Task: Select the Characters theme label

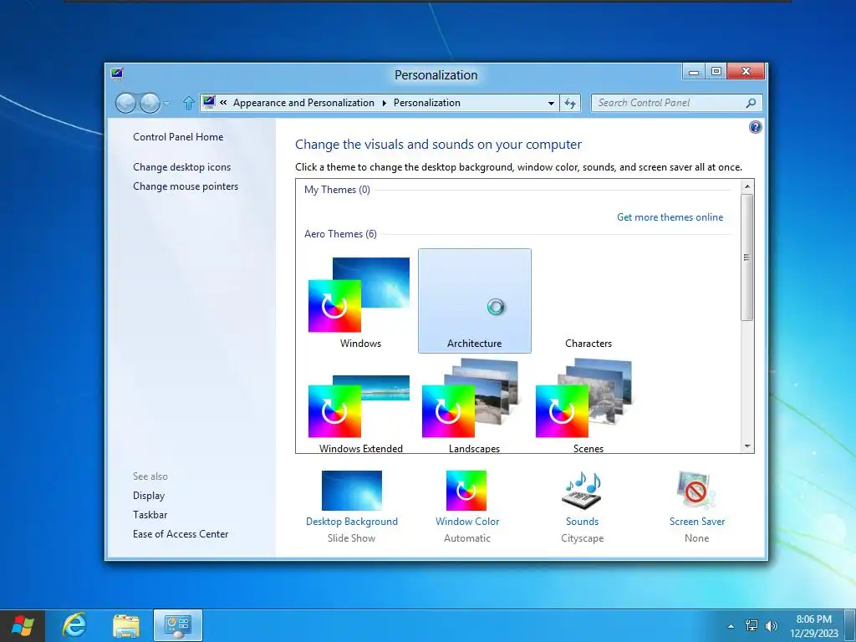Action: [588, 344]
